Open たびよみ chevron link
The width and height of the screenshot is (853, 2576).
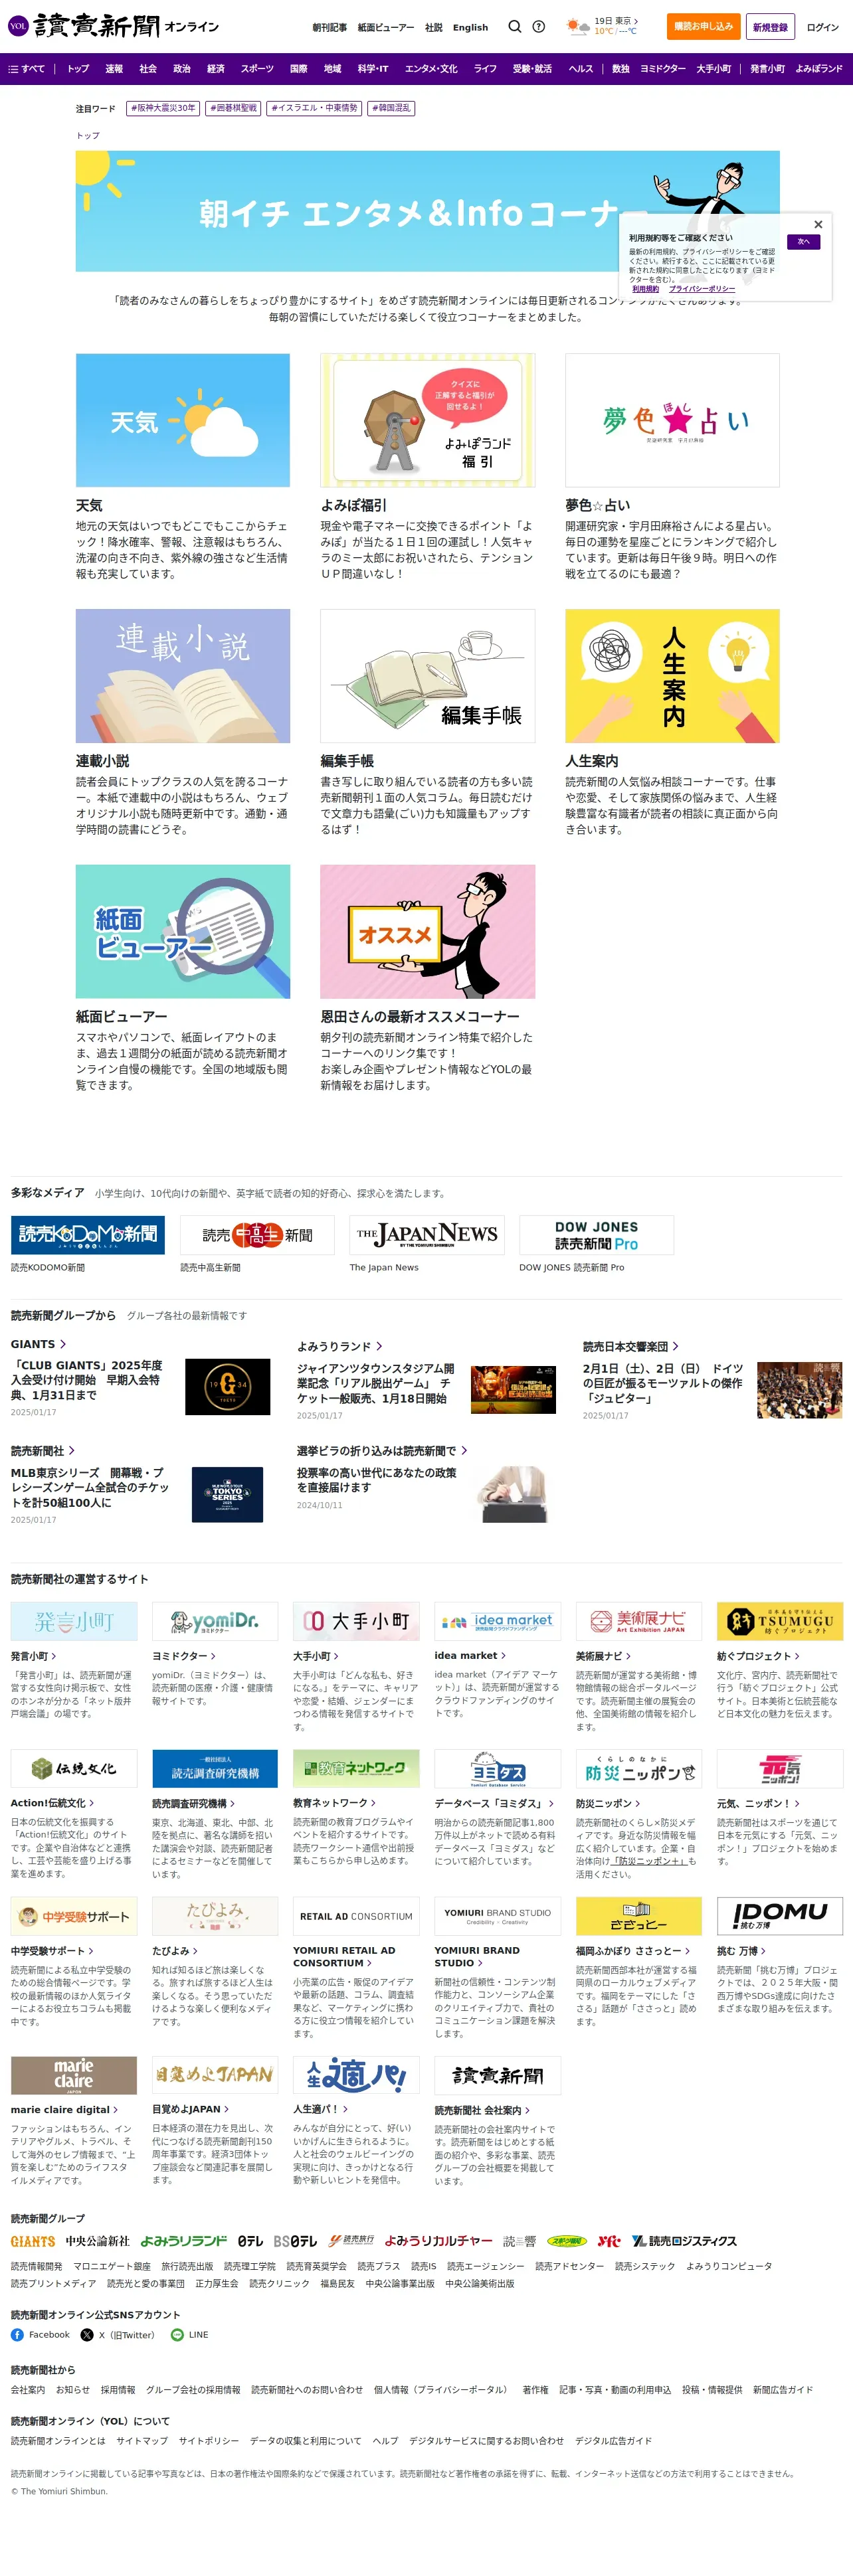point(175,1951)
